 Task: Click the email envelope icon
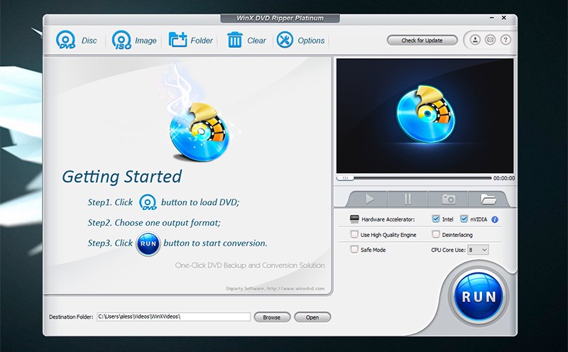pyautogui.click(x=490, y=40)
